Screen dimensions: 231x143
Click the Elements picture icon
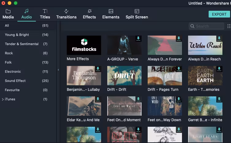point(111,11)
